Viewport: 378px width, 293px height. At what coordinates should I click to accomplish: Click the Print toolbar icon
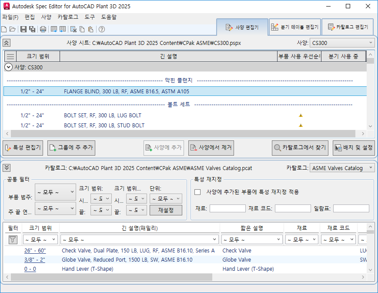43,29
